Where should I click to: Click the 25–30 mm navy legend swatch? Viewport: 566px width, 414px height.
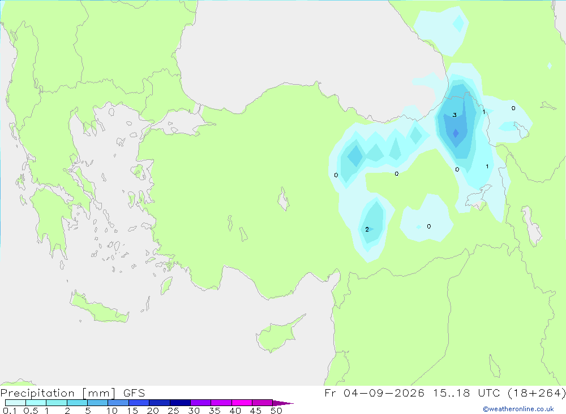click(x=180, y=403)
